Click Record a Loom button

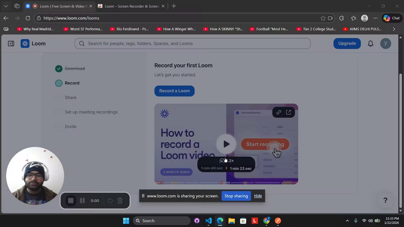click(174, 91)
